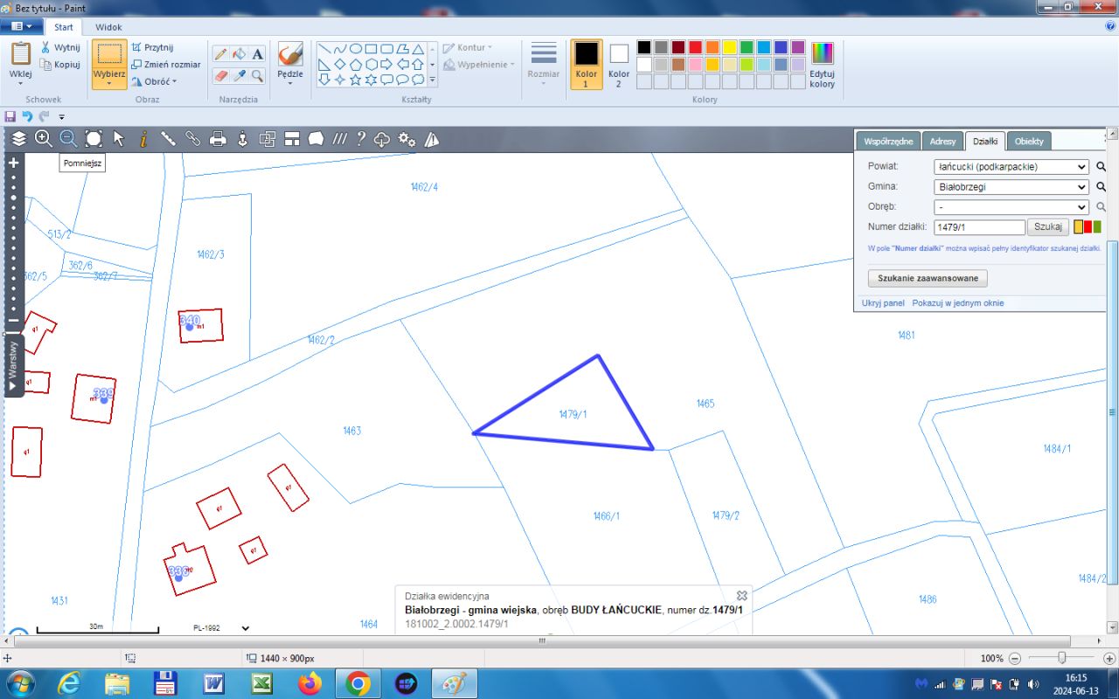Screen dimensions: 1119x699
Task: Open the Obróć rotate dropdown
Action: click(x=155, y=81)
